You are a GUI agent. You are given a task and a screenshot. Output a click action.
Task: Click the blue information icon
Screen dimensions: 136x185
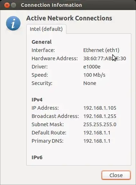[x=13, y=23]
